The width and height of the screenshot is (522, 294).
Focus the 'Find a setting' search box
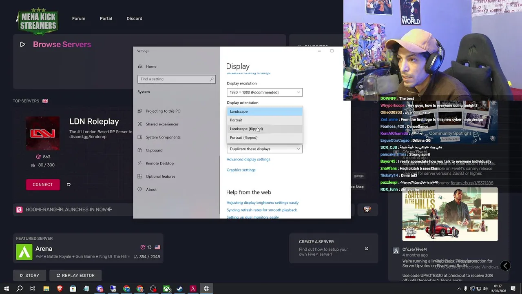click(x=177, y=79)
